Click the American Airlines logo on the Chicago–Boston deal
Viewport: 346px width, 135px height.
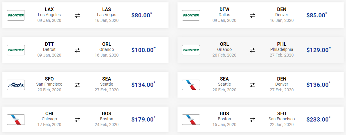pyautogui.click(x=16, y=119)
